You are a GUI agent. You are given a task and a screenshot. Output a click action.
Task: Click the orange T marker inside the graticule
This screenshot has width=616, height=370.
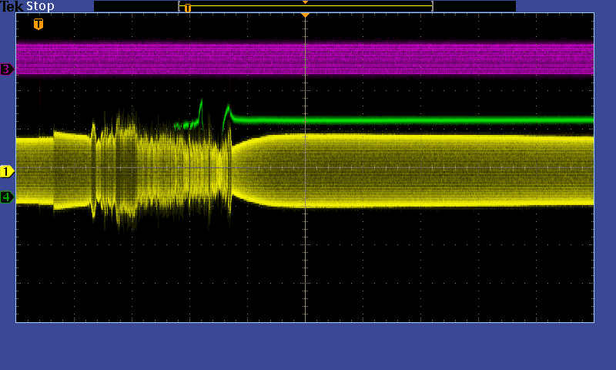(x=38, y=25)
